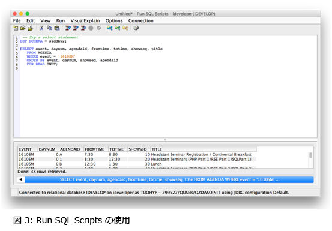Click the empty SQL editor area below line 9
This screenshot has width=332, height=231.
tap(168, 104)
